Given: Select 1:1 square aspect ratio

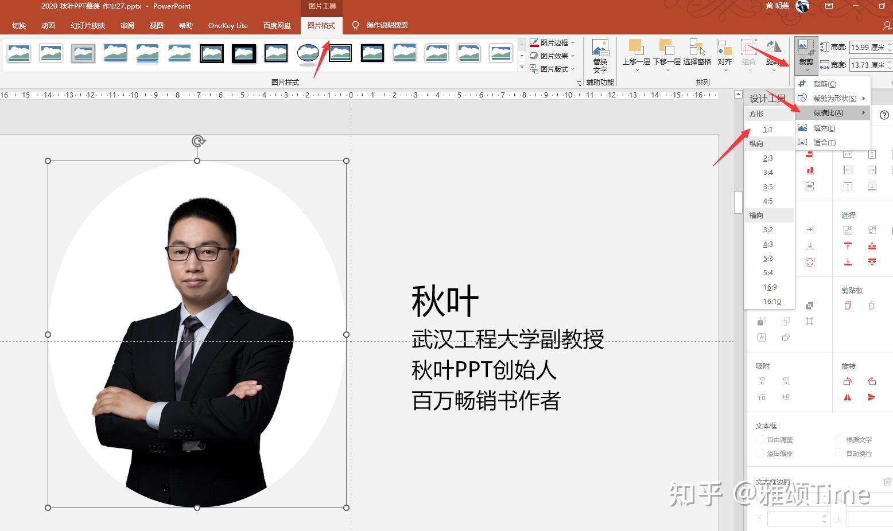Looking at the screenshot, I should (769, 130).
